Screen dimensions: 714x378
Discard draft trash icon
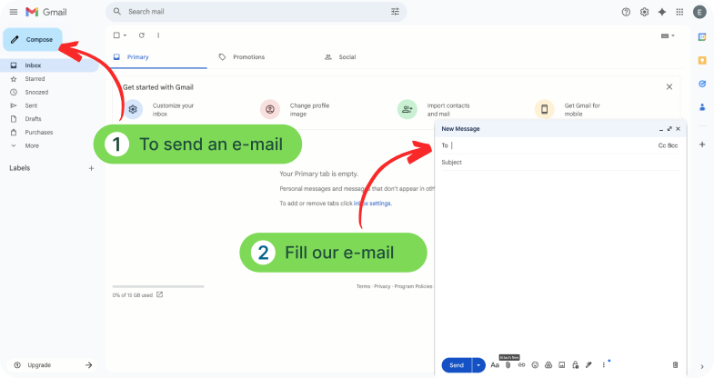tap(675, 364)
